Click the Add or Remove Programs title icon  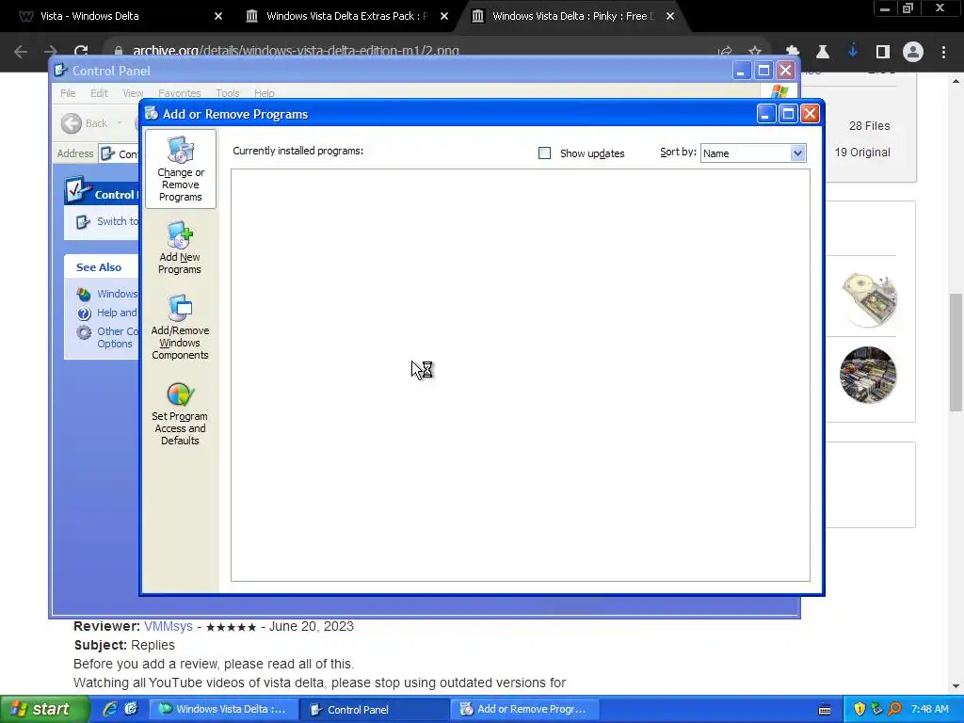(152, 113)
